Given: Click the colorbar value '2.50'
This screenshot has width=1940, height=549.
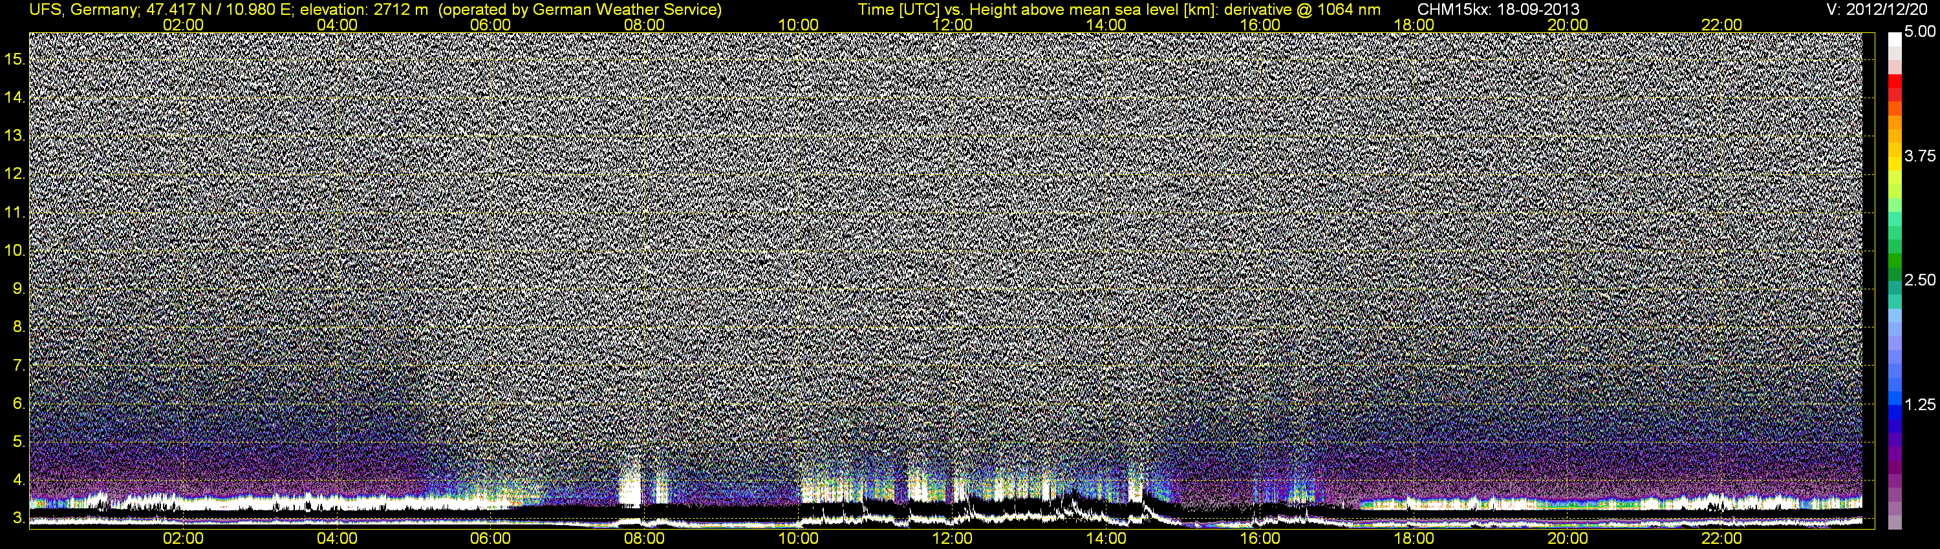Looking at the screenshot, I should [x=1920, y=280].
